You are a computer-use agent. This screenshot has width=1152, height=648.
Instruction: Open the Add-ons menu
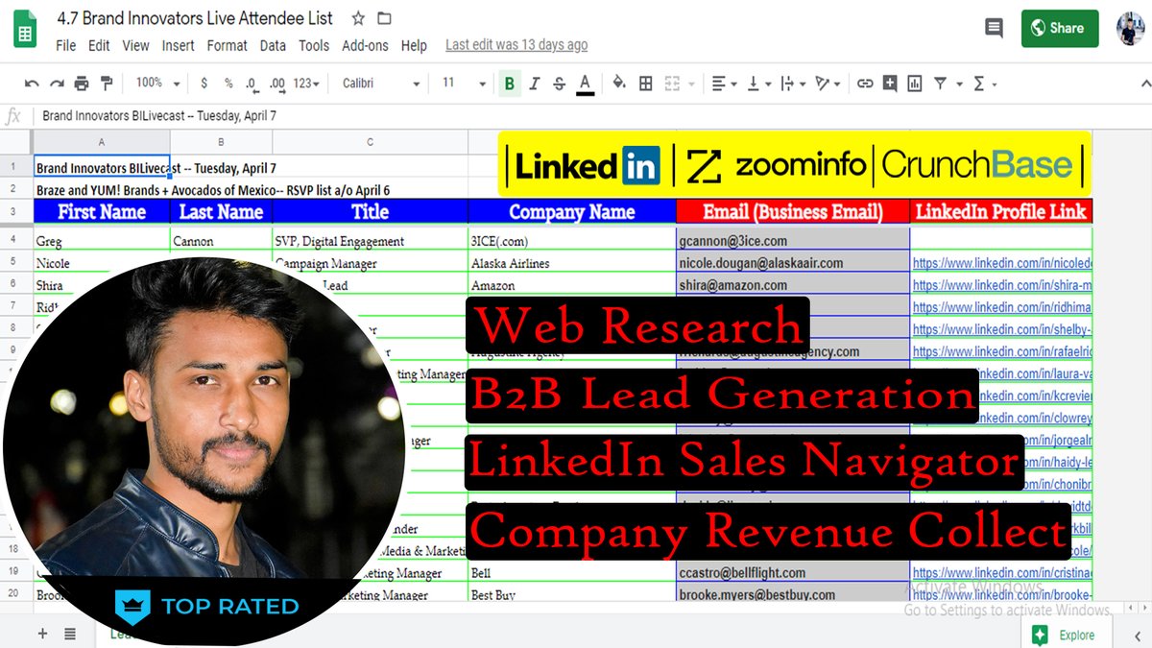(x=365, y=45)
